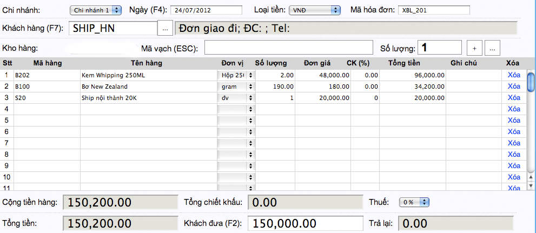Open unit dropdown for Bơ New Zealand
This screenshot has width=536, height=233.
coord(236,86)
